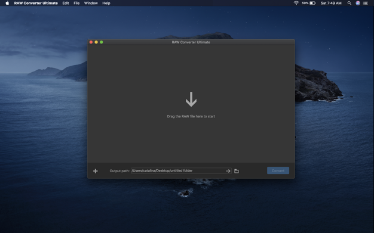Open the Notification Center list icon
Screen dimensions: 374x233
tap(366, 3)
